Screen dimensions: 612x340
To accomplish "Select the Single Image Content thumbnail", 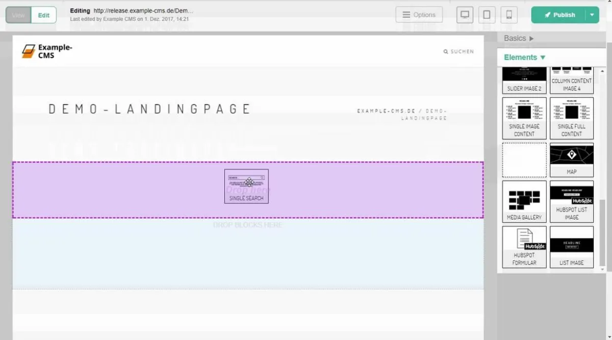I will click(x=524, y=118).
